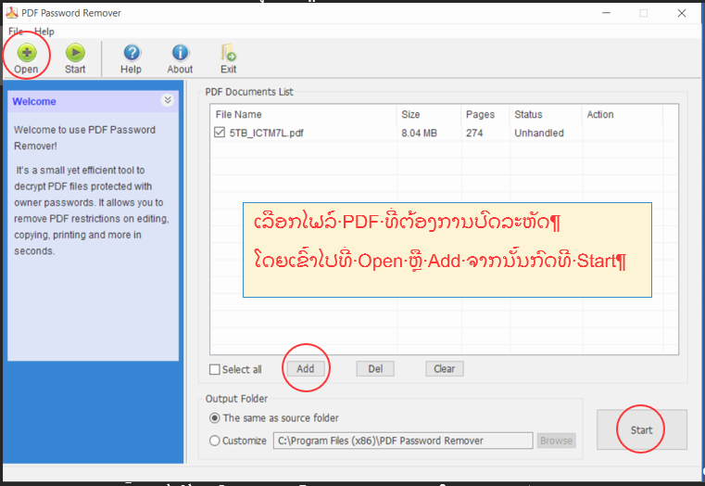Click the output folder path field
Image resolution: width=705 pixels, height=486 pixels.
[x=402, y=441]
